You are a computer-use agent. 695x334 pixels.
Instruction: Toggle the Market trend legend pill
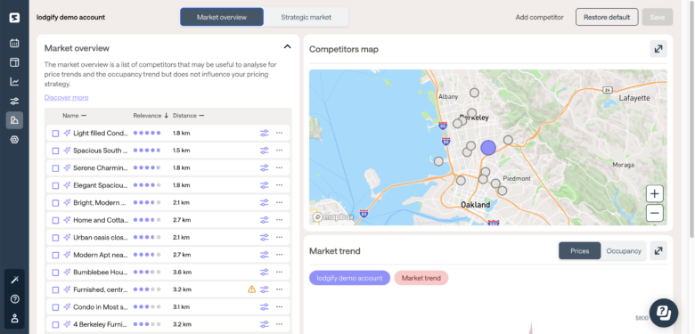(x=421, y=278)
